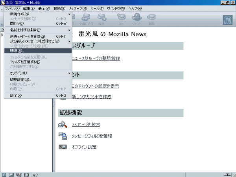
Task: Open the このアカウントの設定を表示 link
Action: tap(96, 86)
